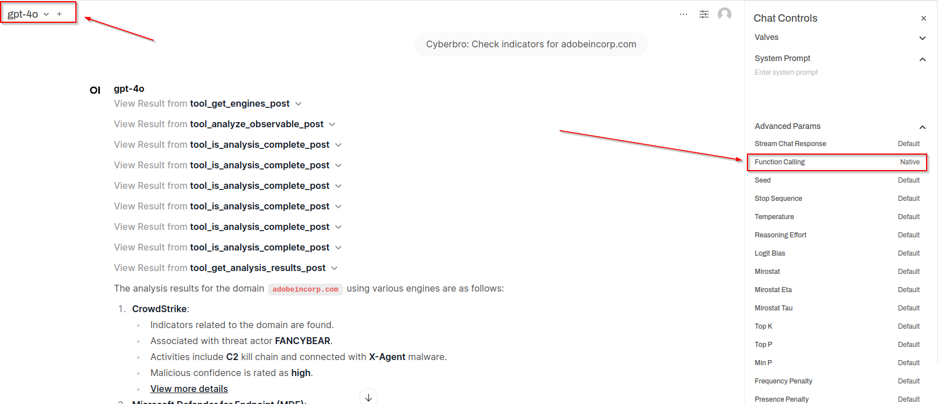Image resolution: width=938 pixels, height=404 pixels.
Task: Collapse the System Prompt section
Action: pyautogui.click(x=922, y=59)
